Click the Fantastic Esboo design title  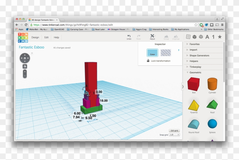tap(32, 47)
